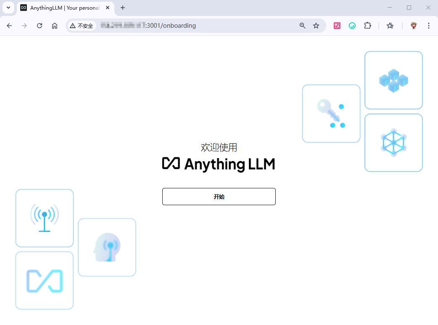The height and width of the screenshot is (325, 438).
Task: Click the 开始 (Start) button
Action: tap(219, 196)
